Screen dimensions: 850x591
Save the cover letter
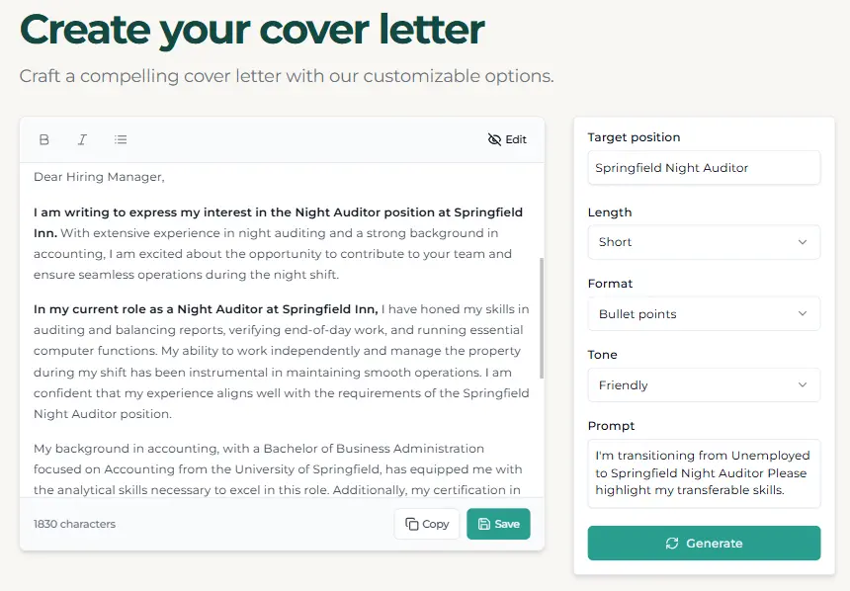498,524
